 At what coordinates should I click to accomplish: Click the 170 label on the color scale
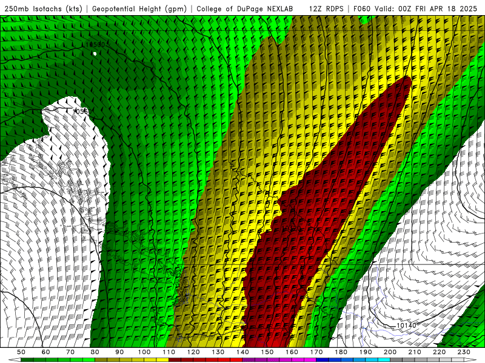pyautogui.click(x=316, y=352)
